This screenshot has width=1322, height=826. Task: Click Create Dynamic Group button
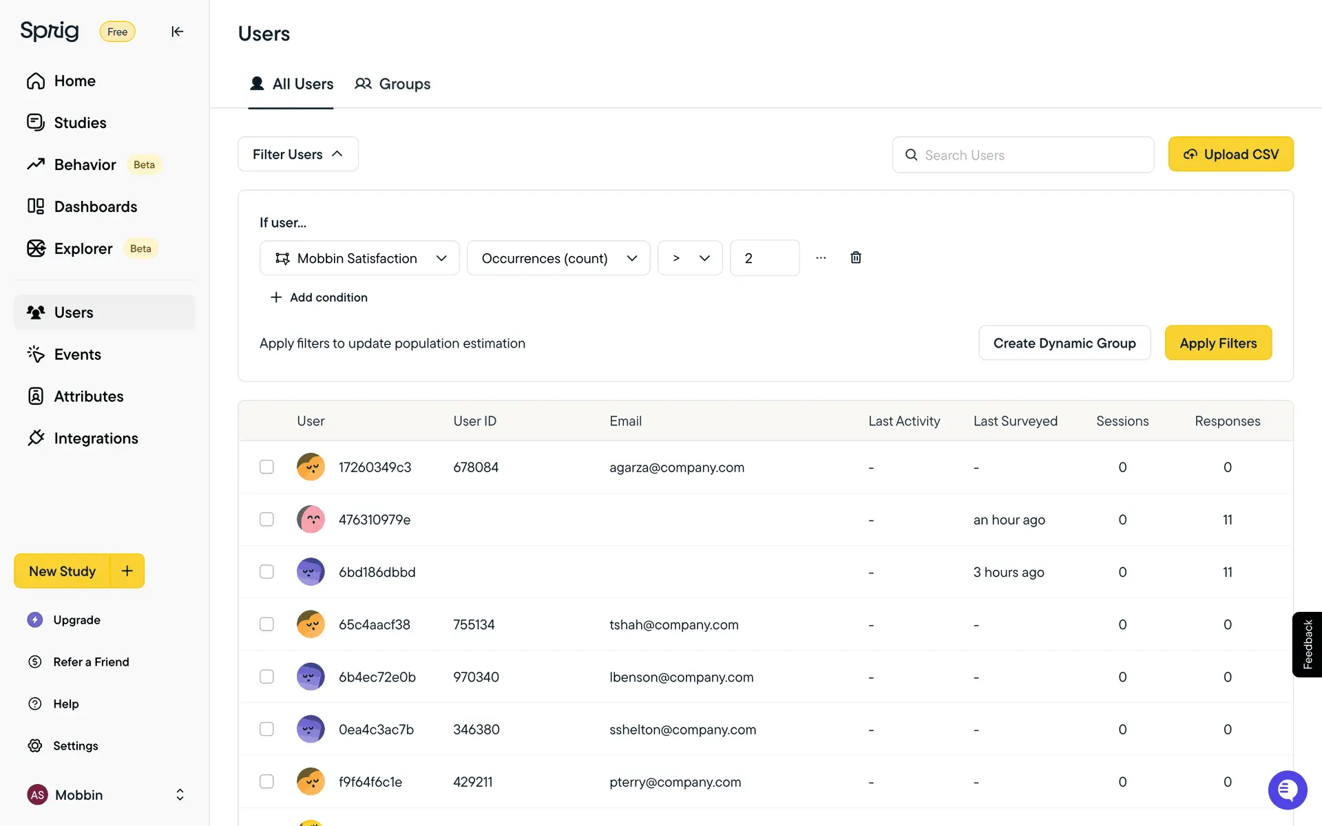[1064, 343]
